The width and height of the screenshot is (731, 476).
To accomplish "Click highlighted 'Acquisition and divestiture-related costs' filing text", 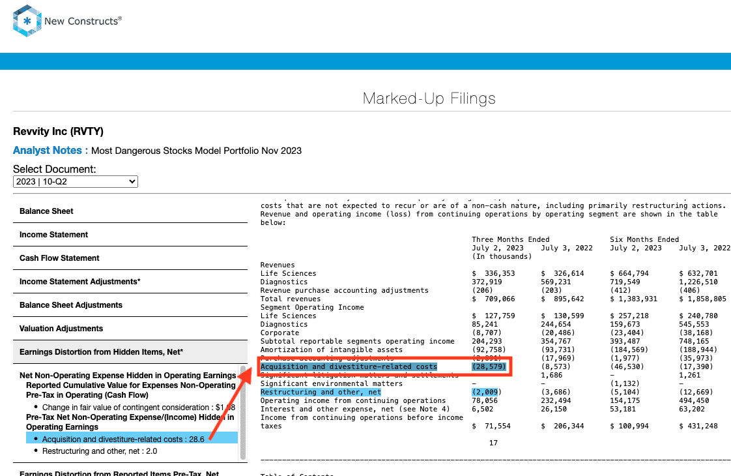I will tap(349, 367).
